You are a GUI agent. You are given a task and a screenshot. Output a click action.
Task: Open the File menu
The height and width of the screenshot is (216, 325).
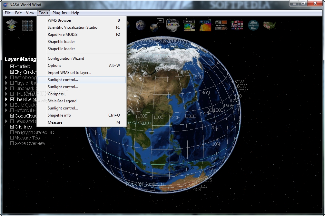[x=8, y=13]
